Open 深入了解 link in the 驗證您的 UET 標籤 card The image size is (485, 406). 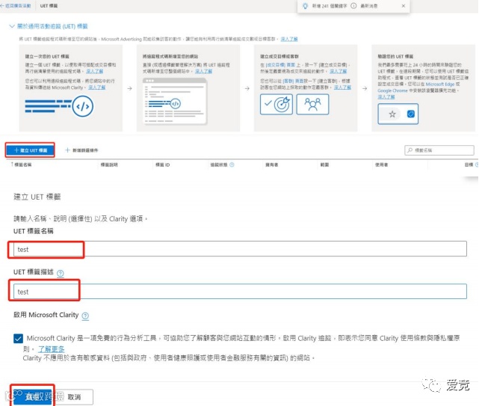[386, 97]
